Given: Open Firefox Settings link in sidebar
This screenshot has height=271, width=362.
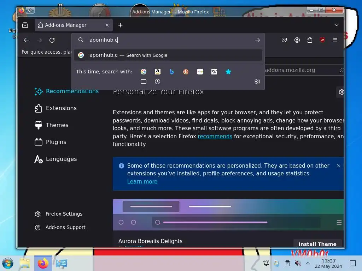Looking at the screenshot, I should pyautogui.click(x=59, y=214).
